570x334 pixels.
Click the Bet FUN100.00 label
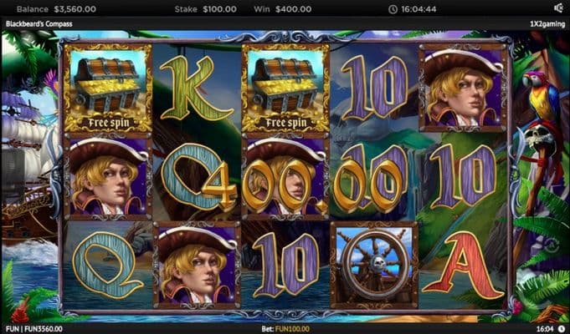[x=285, y=329]
